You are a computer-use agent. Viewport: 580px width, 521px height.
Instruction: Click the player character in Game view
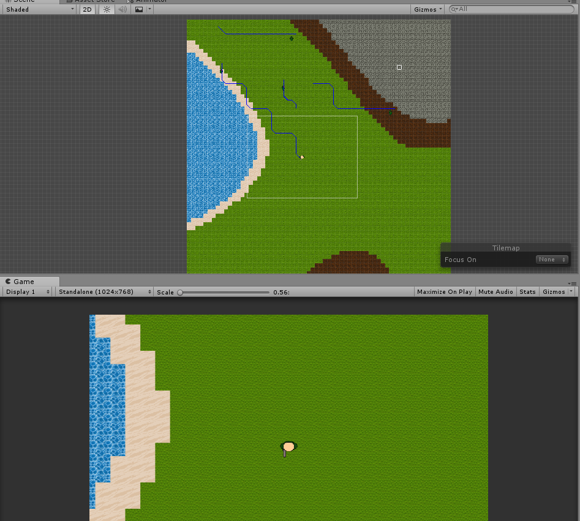point(288,448)
